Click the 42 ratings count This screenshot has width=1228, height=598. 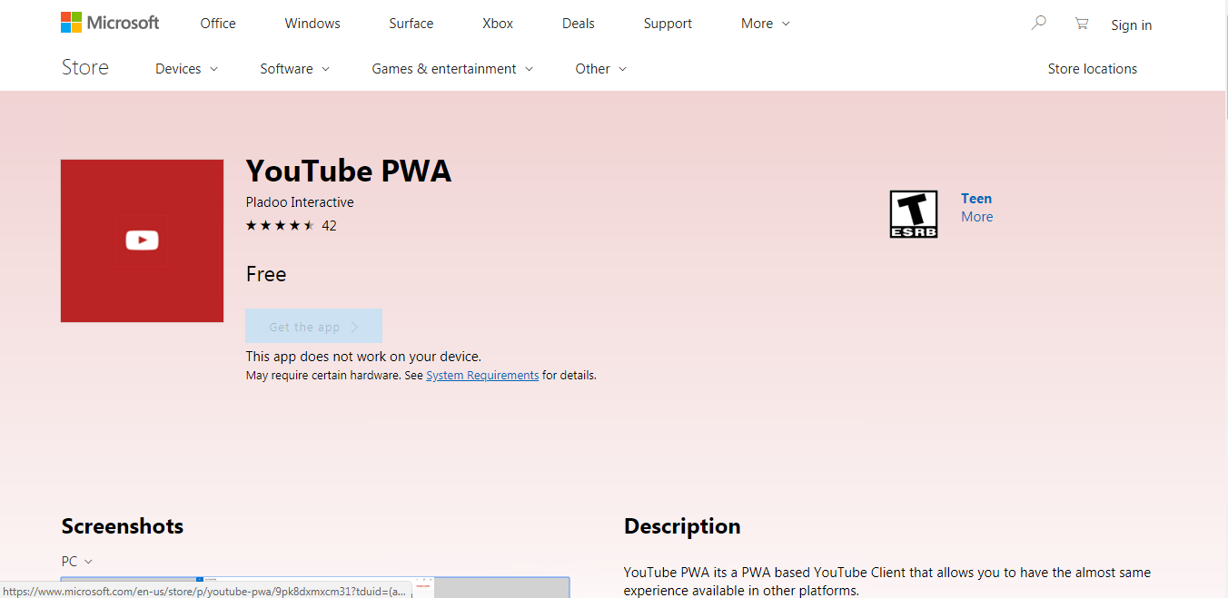tap(329, 226)
